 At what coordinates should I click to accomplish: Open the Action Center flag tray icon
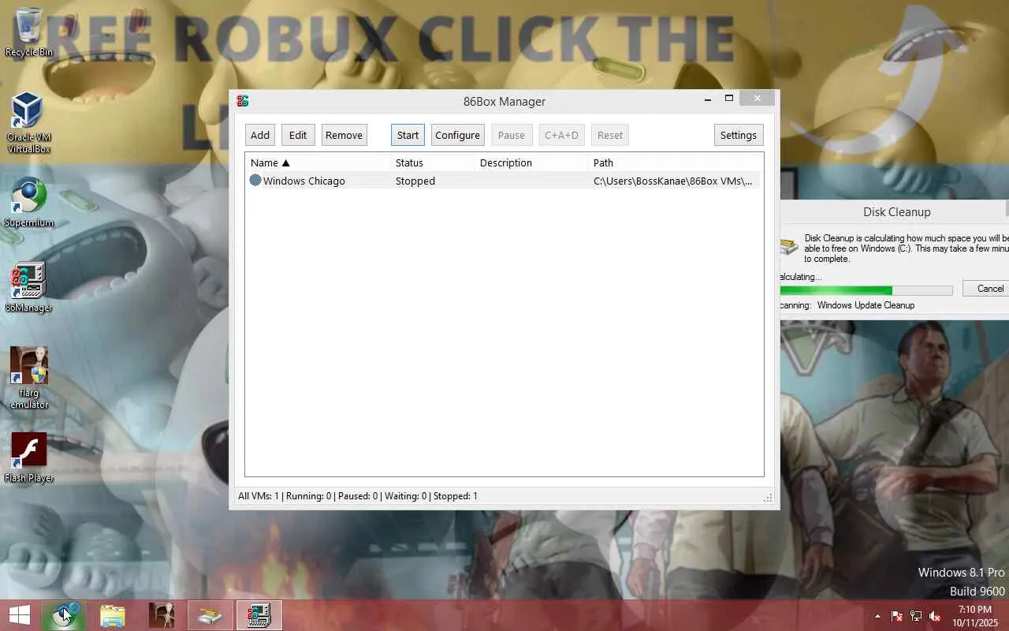coord(897,616)
